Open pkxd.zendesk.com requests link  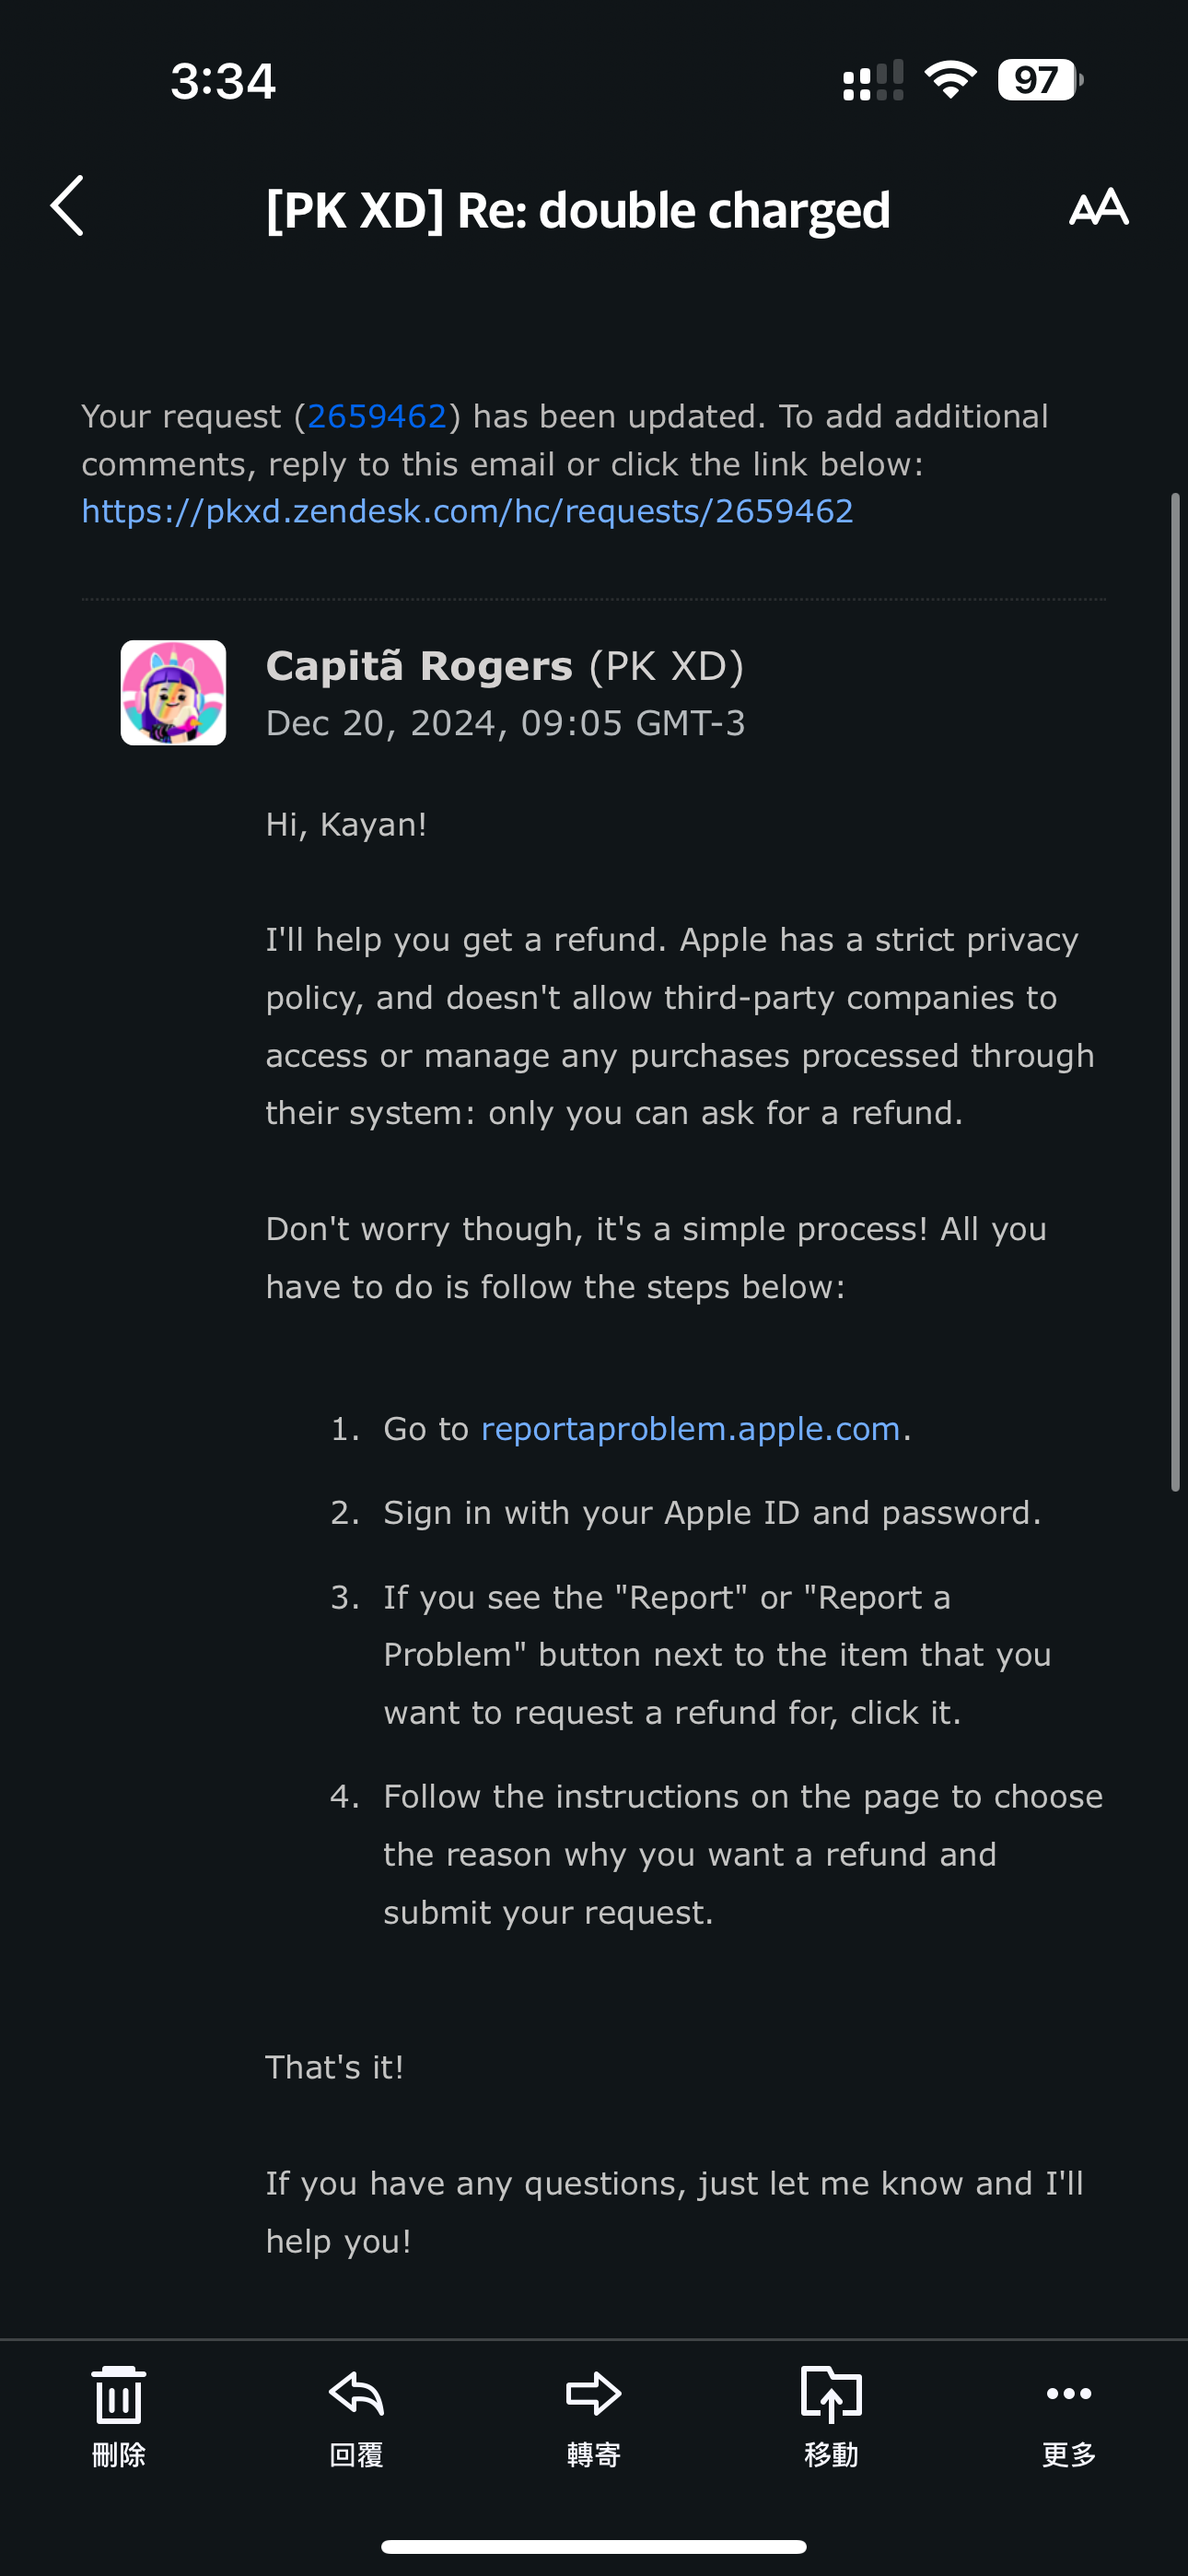tap(467, 511)
